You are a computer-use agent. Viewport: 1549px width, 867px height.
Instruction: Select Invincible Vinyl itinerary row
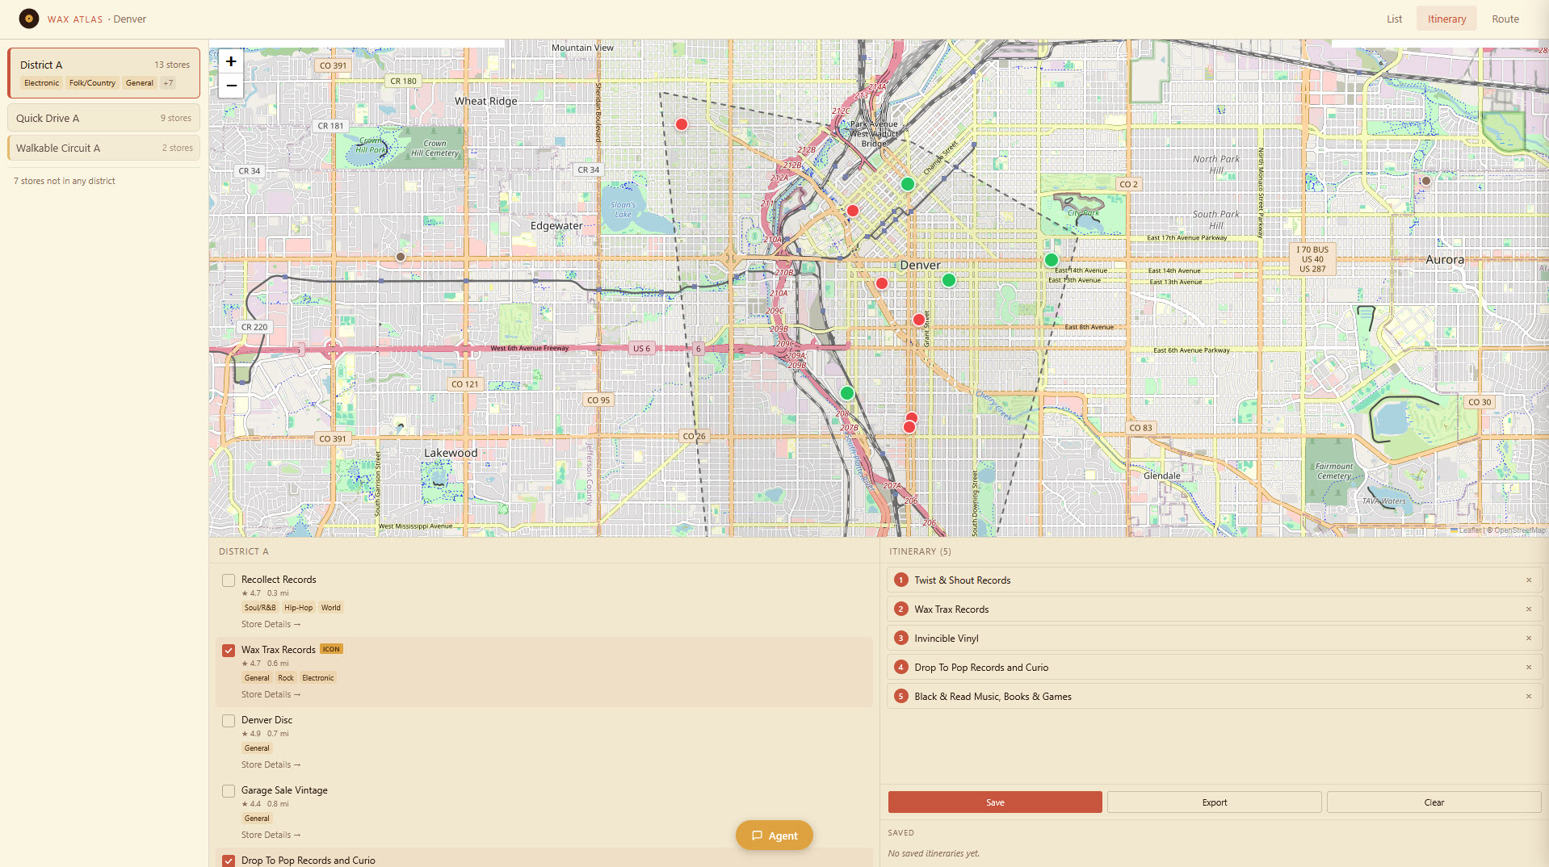click(1215, 639)
